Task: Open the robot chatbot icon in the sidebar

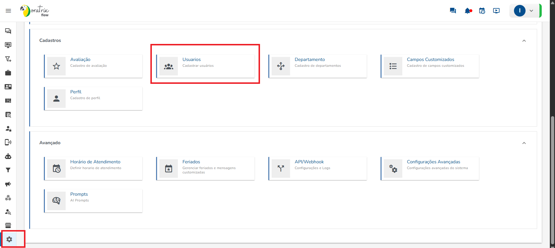Action: click(x=8, y=156)
